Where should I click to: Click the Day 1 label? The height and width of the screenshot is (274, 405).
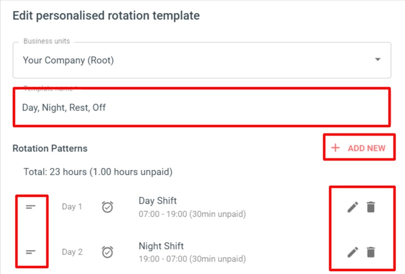[72, 207]
